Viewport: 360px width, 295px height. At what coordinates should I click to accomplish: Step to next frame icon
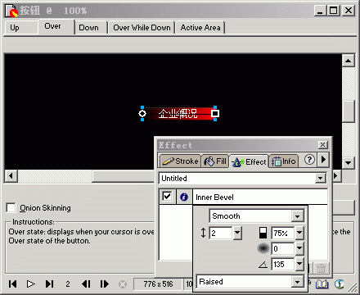105,284
